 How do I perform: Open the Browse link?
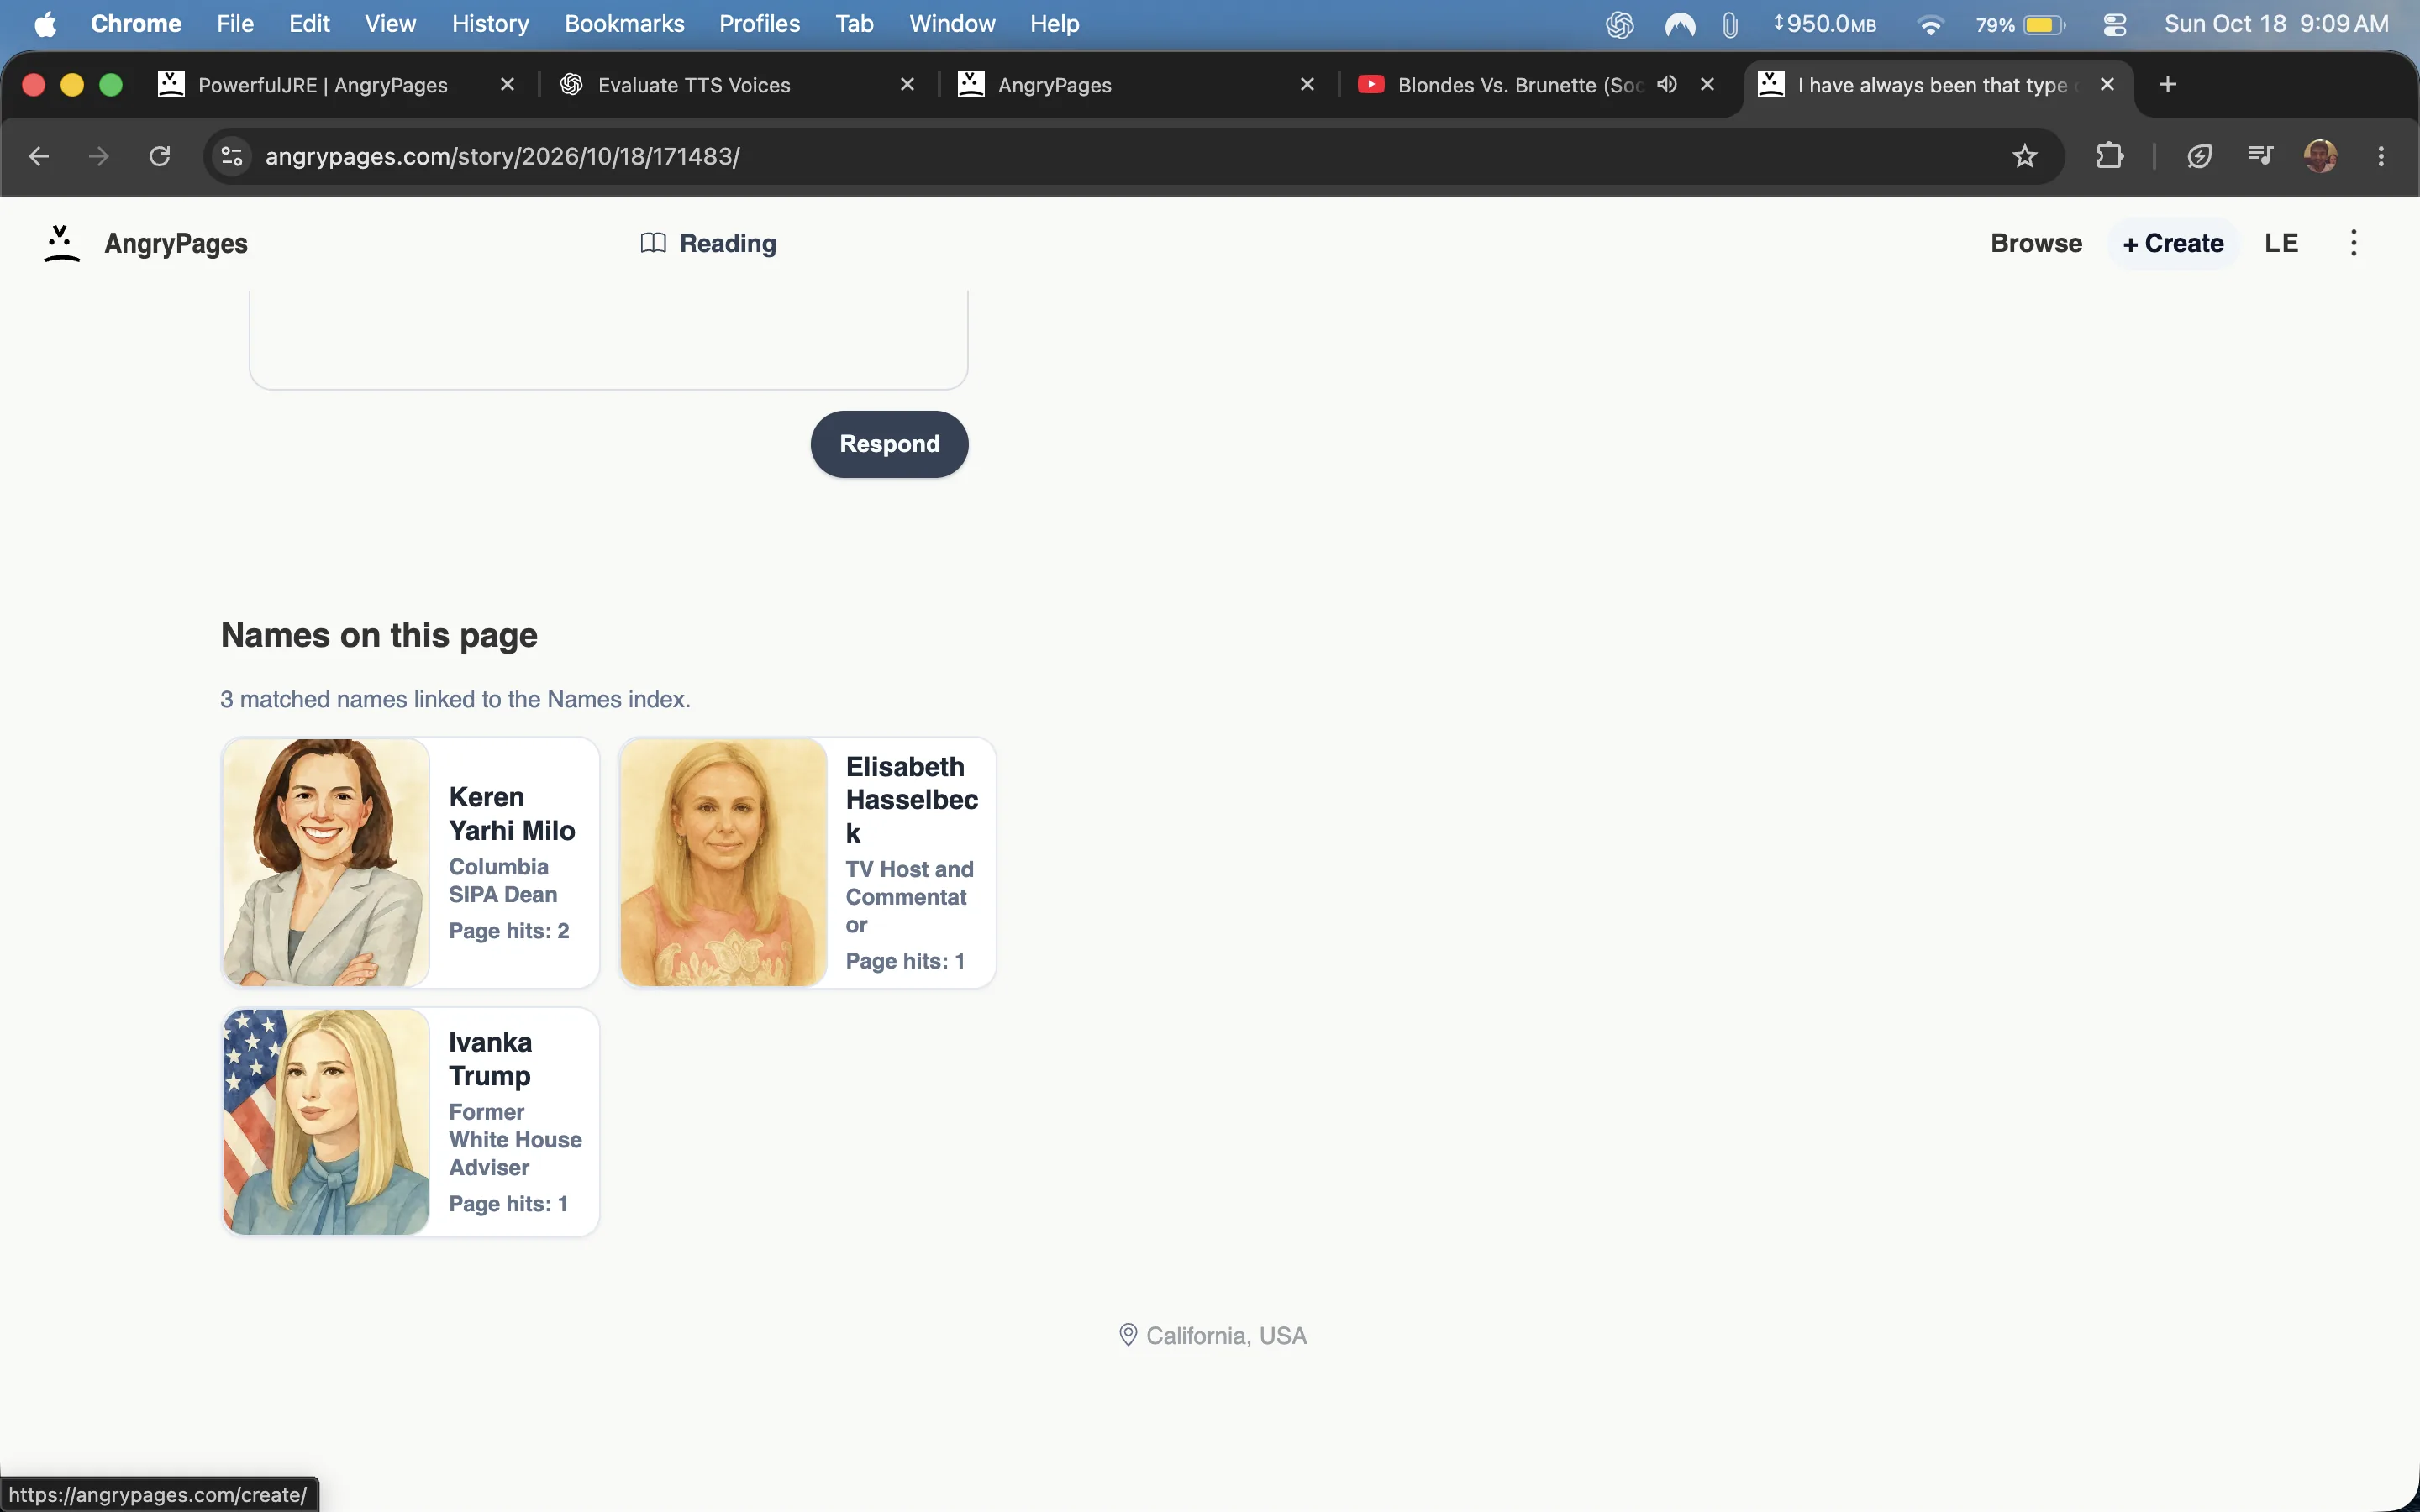2036,243
